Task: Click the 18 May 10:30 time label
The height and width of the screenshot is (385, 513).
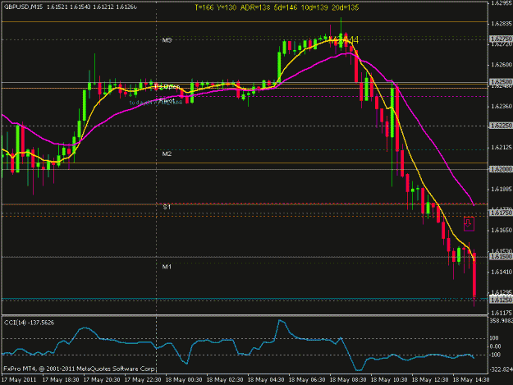Action: [389, 380]
